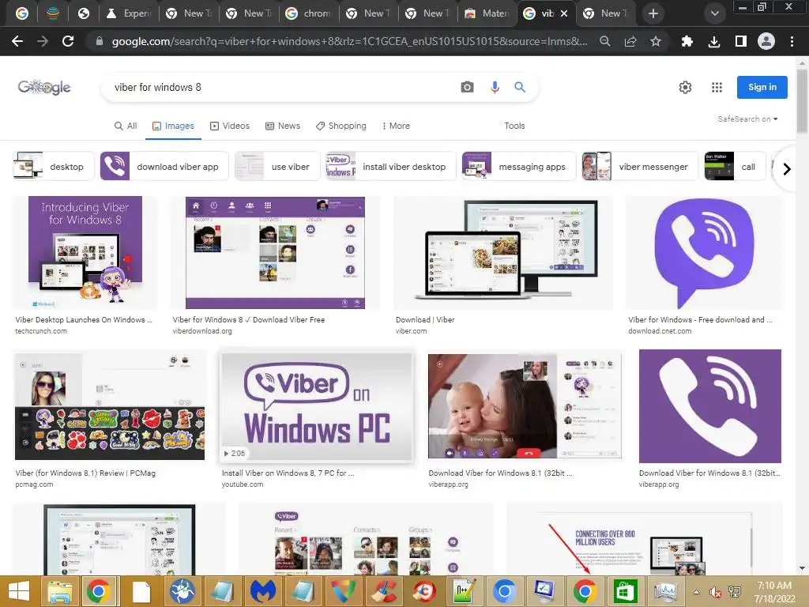The width and height of the screenshot is (809, 607).
Task: Select the 'messaging apps' chip
Action: coord(518,166)
